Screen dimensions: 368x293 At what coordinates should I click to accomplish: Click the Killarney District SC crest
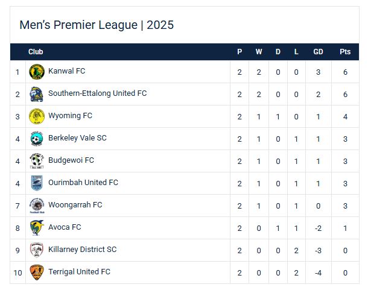click(37, 250)
